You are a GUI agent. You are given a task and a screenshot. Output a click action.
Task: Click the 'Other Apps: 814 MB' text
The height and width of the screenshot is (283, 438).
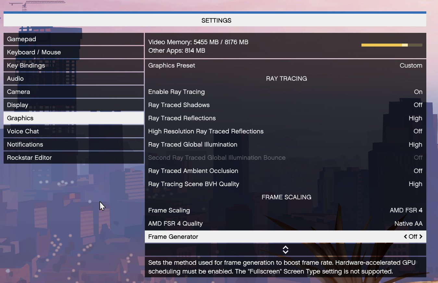[177, 50]
